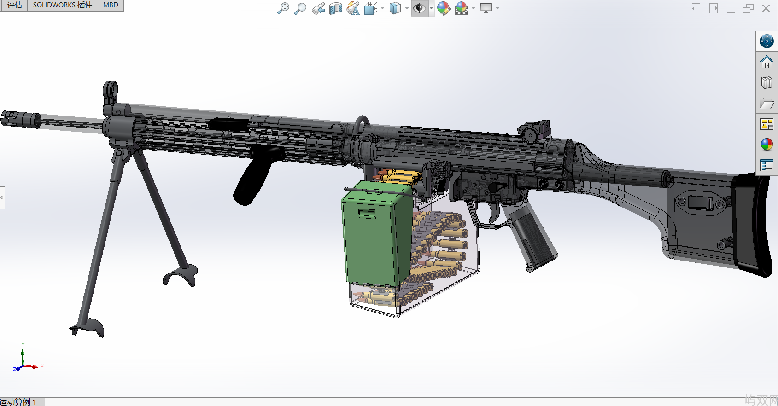778x406 pixels.
Task: Select the MBD tab
Action: coord(111,5)
